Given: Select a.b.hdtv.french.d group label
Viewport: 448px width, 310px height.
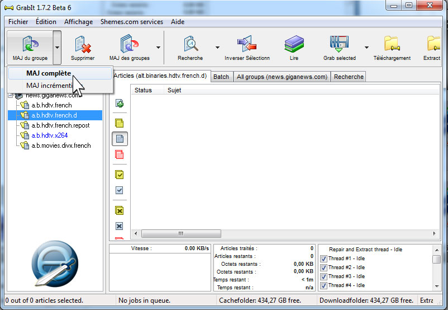Looking at the screenshot, I should 54,115.
